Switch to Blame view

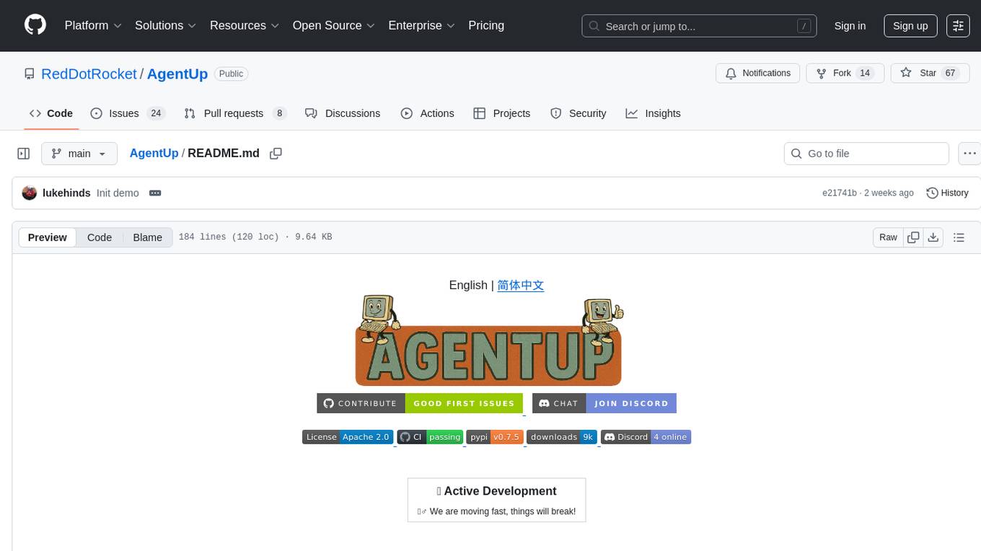(x=147, y=237)
